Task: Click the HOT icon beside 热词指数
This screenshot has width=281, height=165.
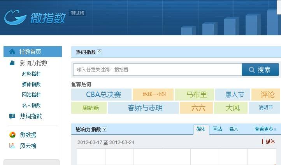Action: click(x=12, y=116)
